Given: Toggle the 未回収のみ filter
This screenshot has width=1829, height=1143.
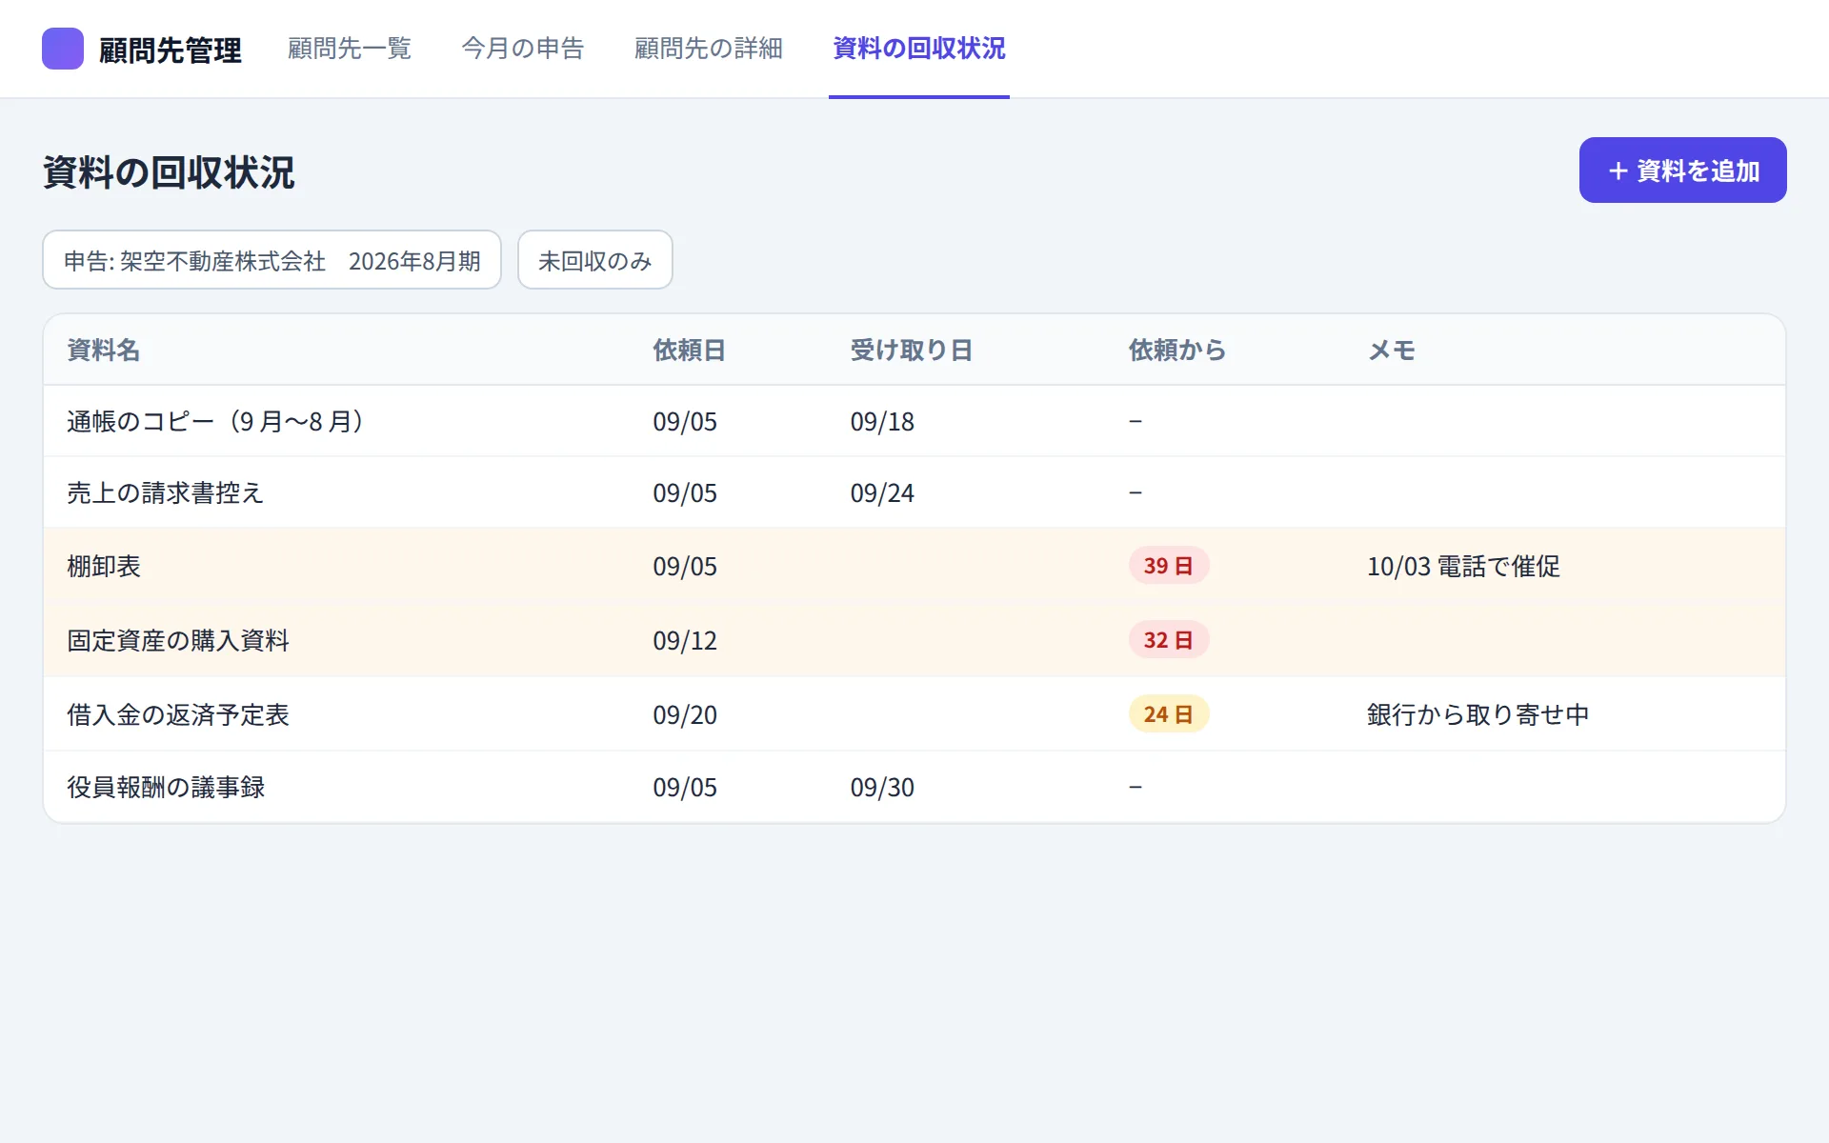Looking at the screenshot, I should 595,260.
